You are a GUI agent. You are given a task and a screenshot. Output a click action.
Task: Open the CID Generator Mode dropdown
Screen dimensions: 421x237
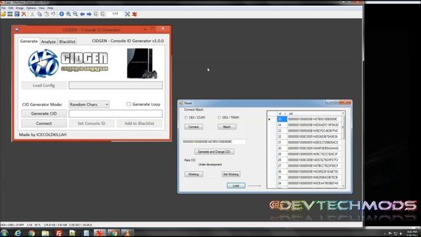coord(89,104)
